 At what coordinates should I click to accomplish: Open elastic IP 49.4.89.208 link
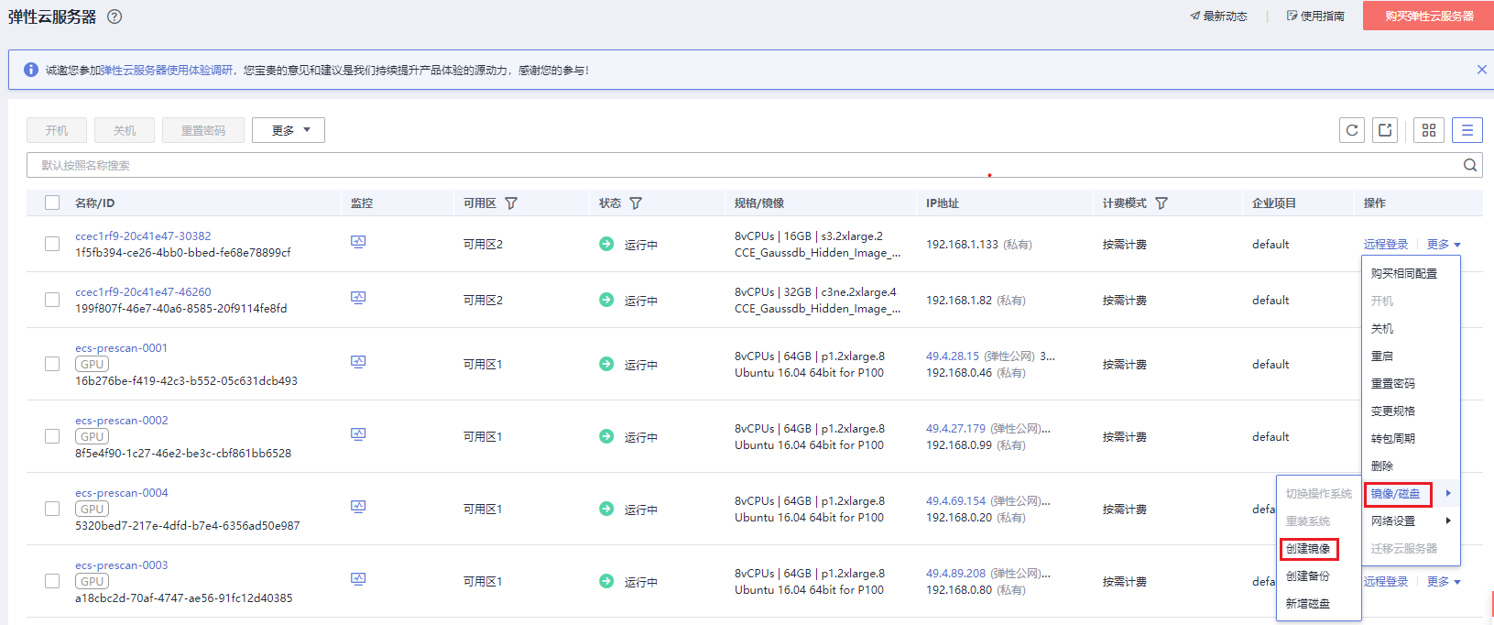(x=956, y=574)
